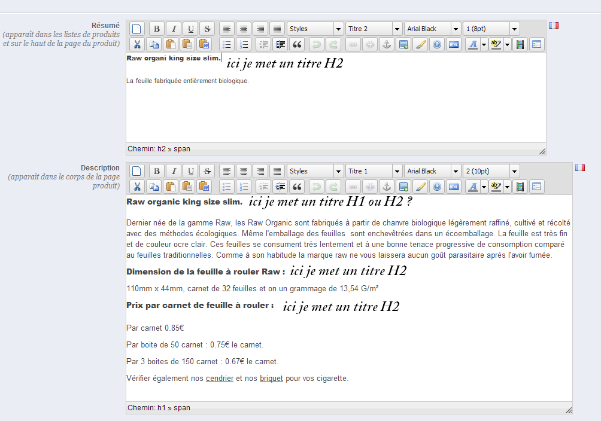Toggle Bold in the Résumé editor toolbar

pos(157,29)
